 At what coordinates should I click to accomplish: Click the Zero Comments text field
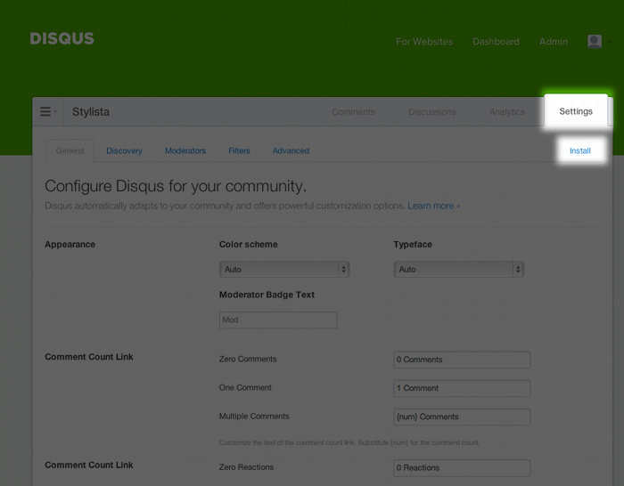[462, 360]
